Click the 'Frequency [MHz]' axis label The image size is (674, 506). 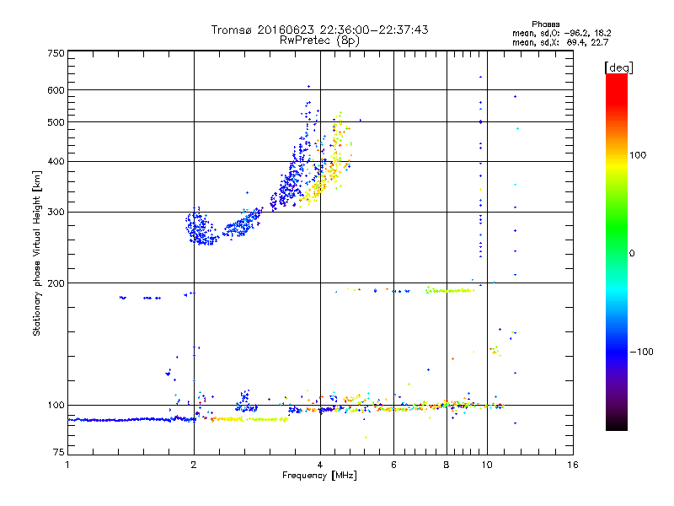point(319,476)
